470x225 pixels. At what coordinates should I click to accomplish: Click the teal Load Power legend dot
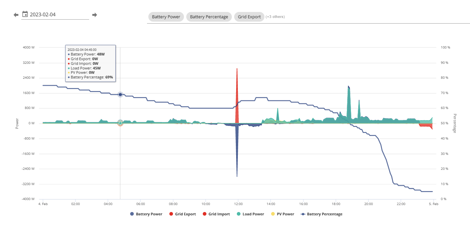(239, 214)
